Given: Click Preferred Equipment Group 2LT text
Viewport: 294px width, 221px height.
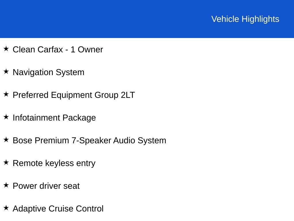Looking at the screenshot, I should click(74, 95).
